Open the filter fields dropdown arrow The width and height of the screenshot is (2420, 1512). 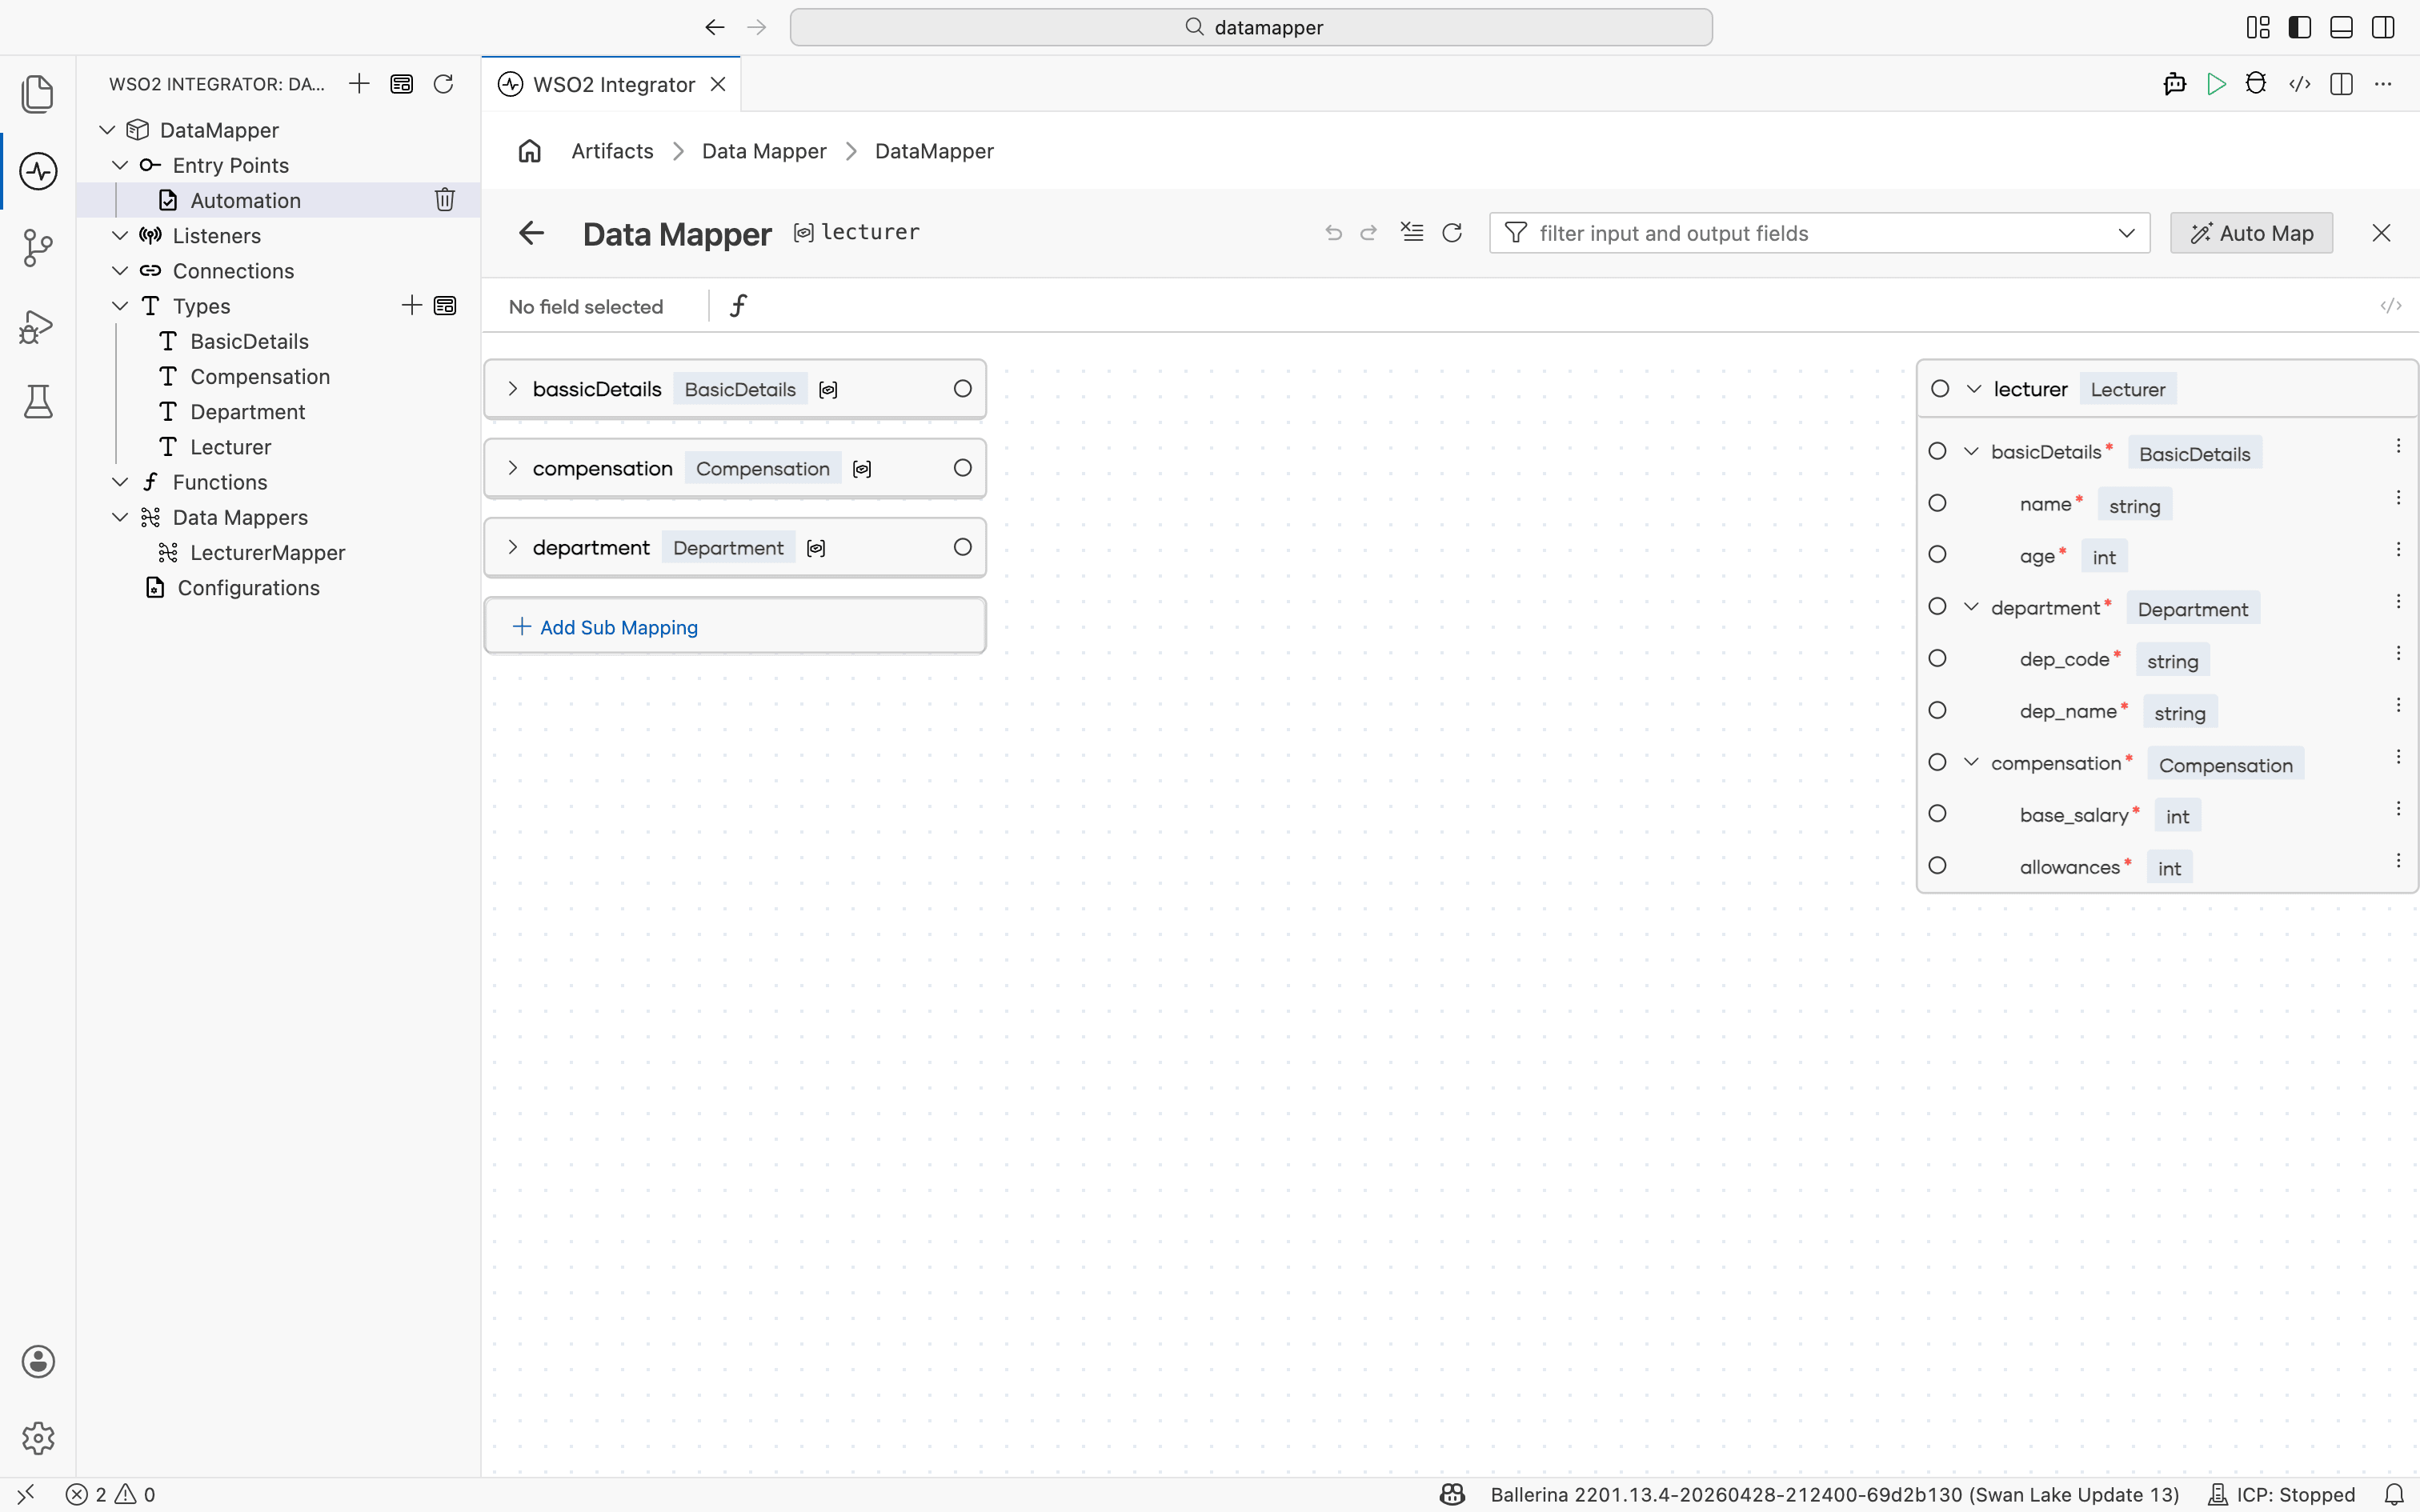tap(2126, 233)
